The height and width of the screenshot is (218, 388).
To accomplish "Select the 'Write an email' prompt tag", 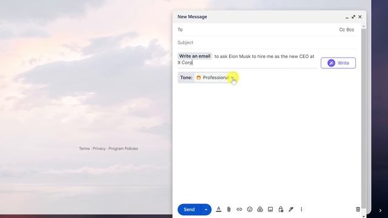I will coord(195,56).
